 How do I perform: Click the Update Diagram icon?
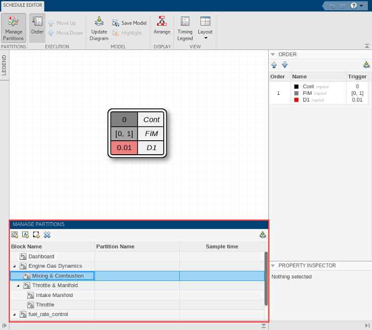(x=99, y=28)
